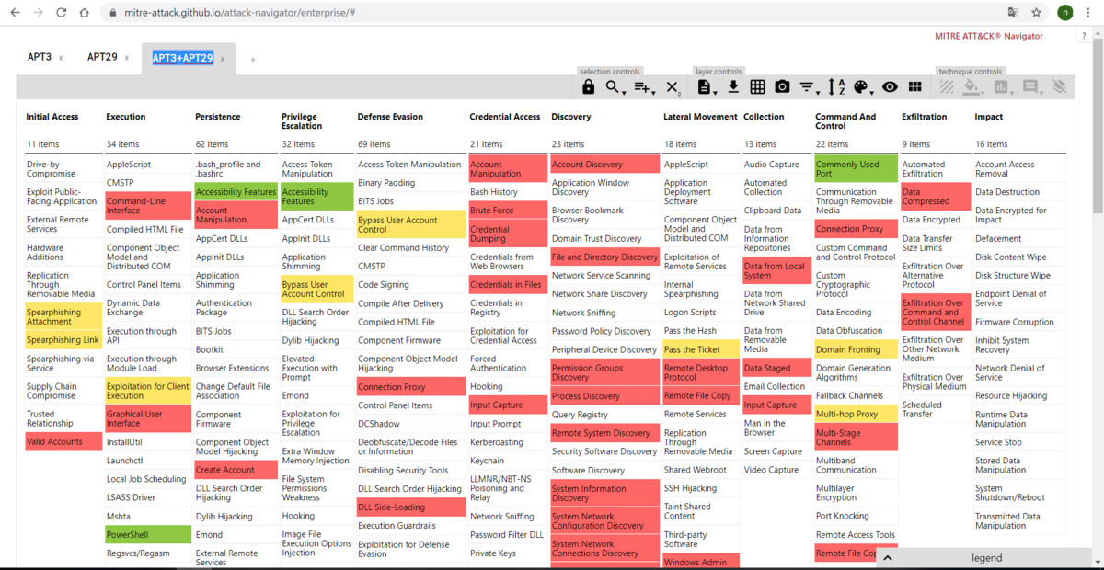
Task: Click the Impact tactic header
Action: [x=990, y=117]
